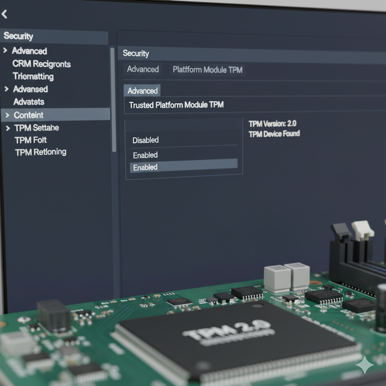Select CRM Recigronts in the sidebar

click(x=41, y=64)
